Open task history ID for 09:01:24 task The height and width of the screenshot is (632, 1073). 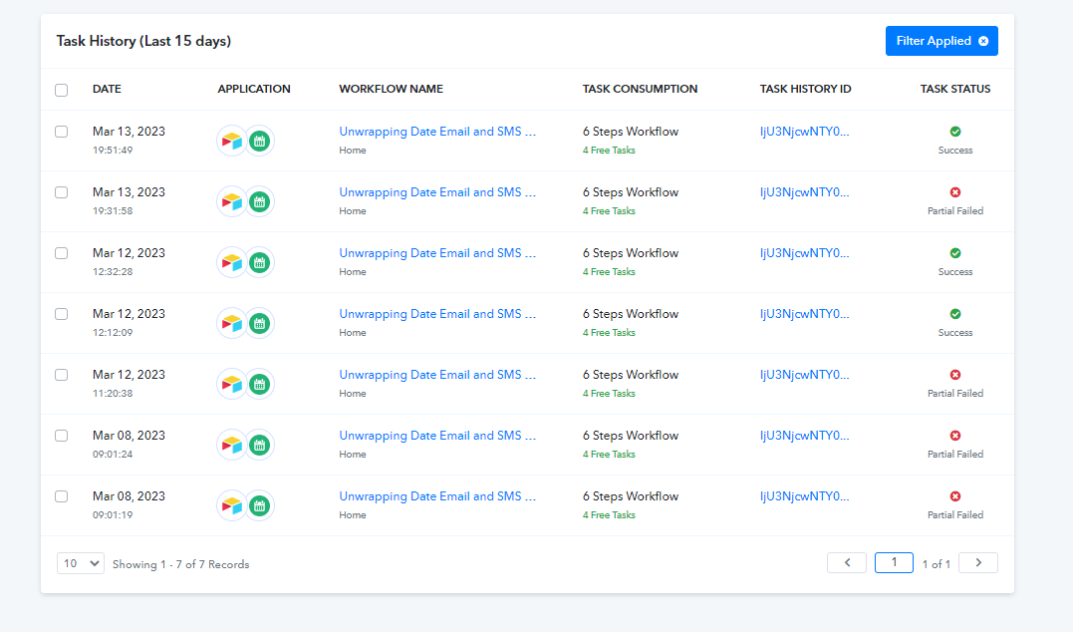pyautogui.click(x=804, y=436)
